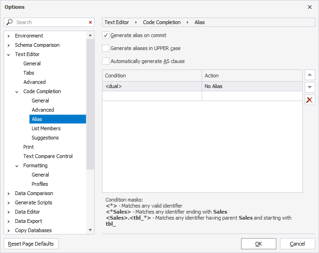Select General under Code Completion
319x253 pixels.
coord(40,101)
